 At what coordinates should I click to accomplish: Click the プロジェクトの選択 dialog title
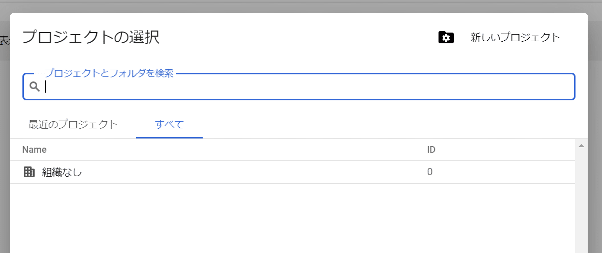(91, 37)
